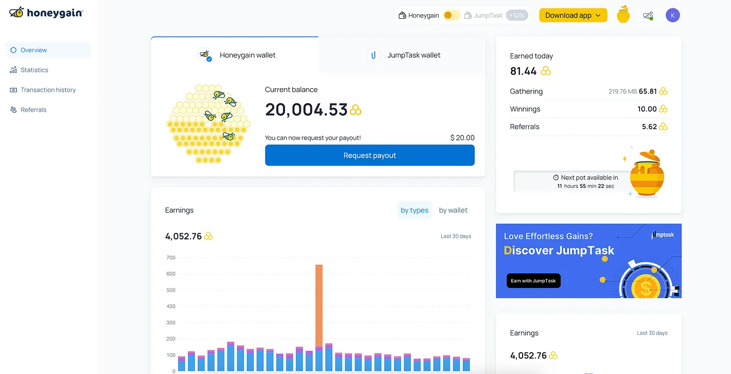Click the striped honey jar illustration

pos(646,173)
